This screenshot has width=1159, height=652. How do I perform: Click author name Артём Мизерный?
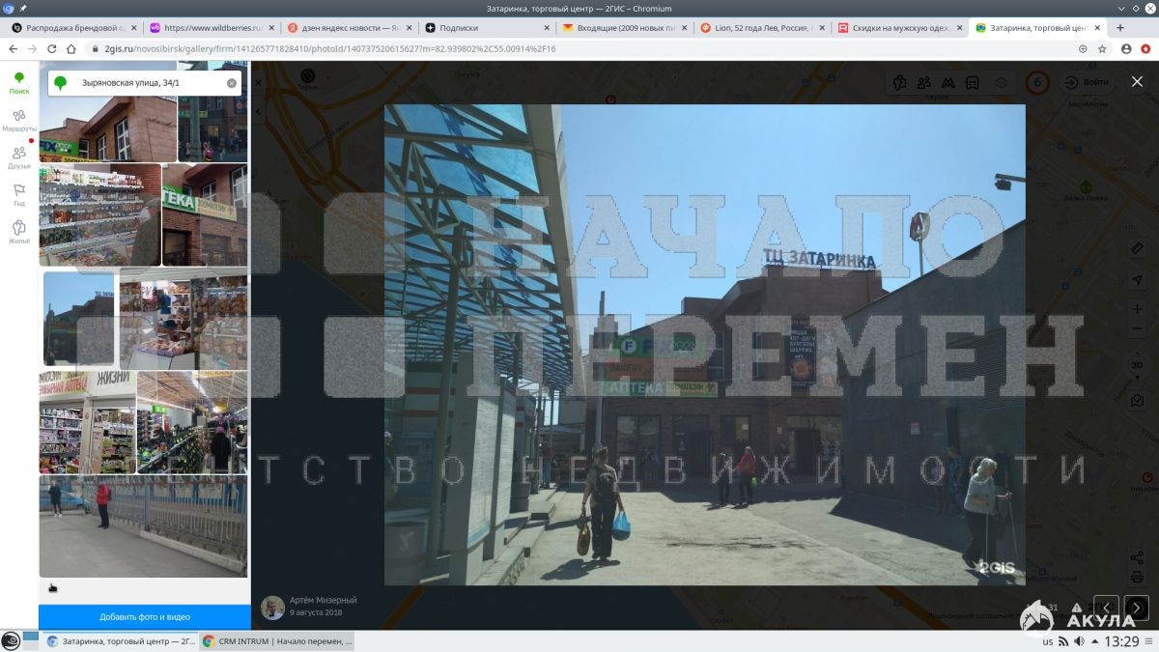323,600
